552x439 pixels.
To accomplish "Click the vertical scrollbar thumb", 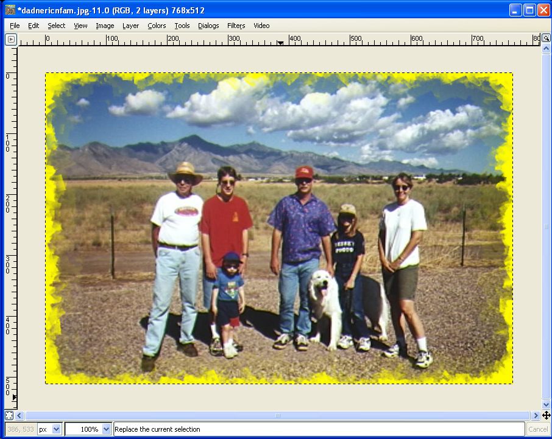I will [546, 226].
